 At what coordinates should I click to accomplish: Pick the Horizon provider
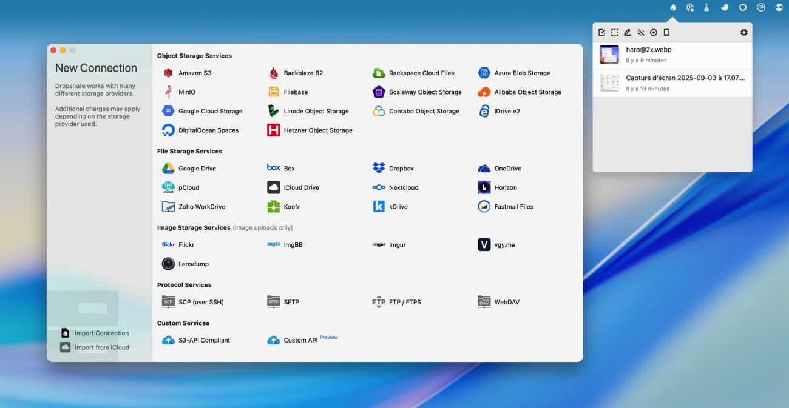pos(498,187)
